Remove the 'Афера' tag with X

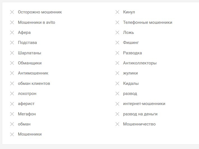(x=12, y=32)
